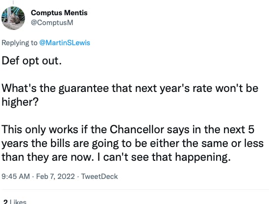Viewport: 269px width, 204px height.
Task: Open the @ComptusM handle link
Action: tap(52, 23)
